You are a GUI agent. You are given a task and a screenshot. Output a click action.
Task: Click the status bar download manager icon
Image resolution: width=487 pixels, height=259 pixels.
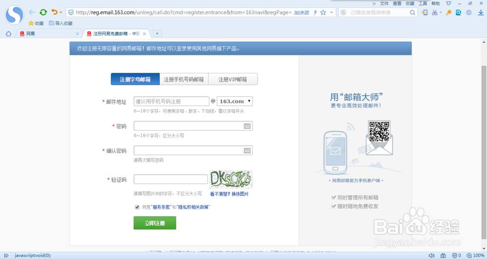click(x=443, y=255)
